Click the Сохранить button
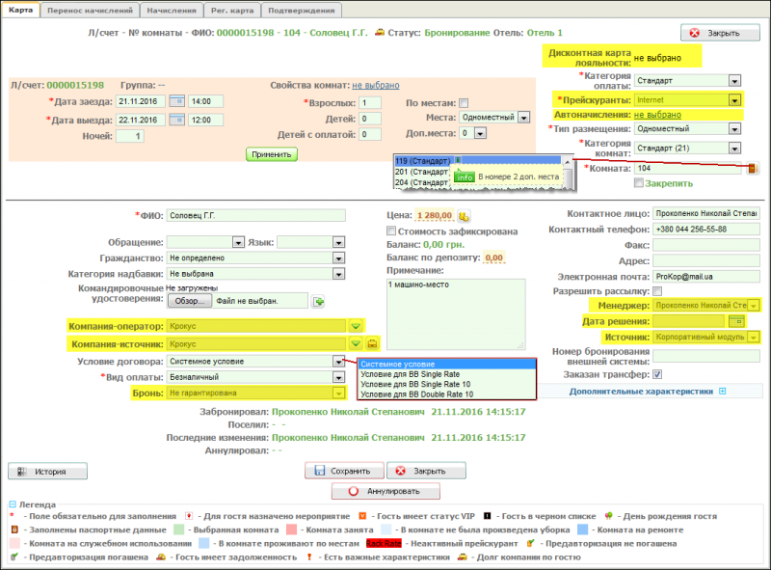This screenshot has height=570, width=771. tap(343, 471)
